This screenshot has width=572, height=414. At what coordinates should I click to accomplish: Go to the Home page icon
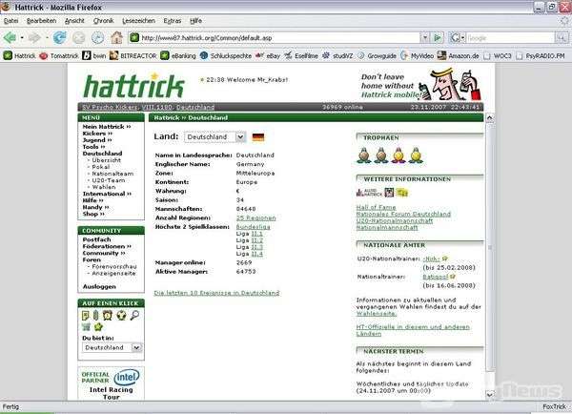(x=116, y=37)
